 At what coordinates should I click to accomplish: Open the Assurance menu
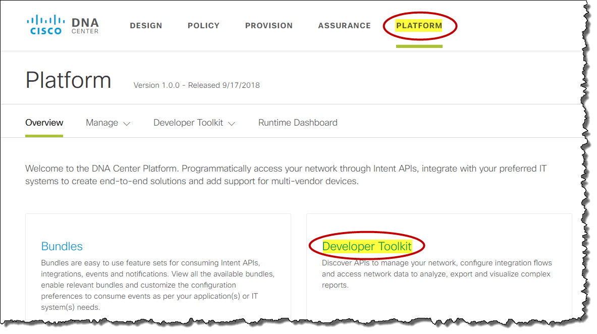[344, 26]
